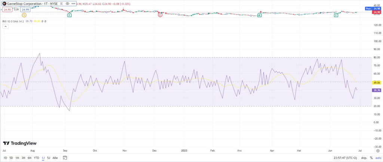The width and height of the screenshot is (383, 162).
Task: Click the RVI 10 0 SMA 14 2 indicator label
Action: pos(13,21)
